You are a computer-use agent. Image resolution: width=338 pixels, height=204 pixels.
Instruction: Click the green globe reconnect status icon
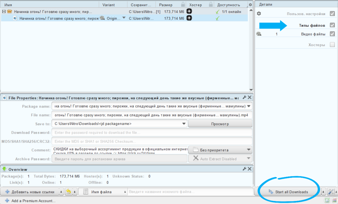[327, 201]
